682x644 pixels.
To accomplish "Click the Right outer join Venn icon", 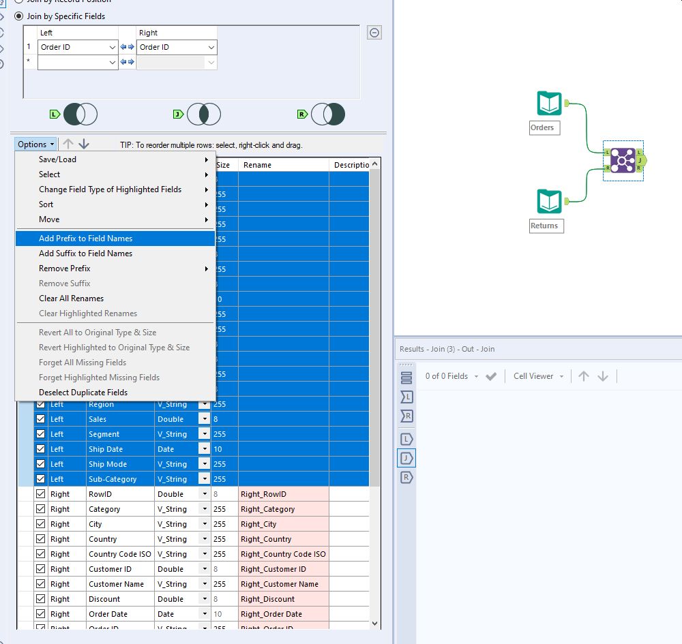I will 327,114.
